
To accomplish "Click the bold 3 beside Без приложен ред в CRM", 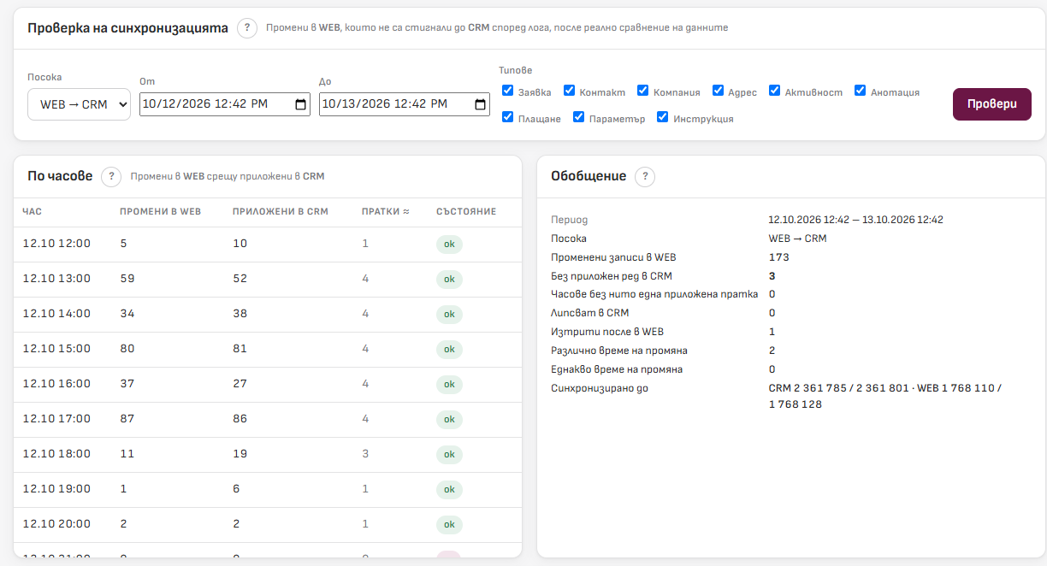I will [x=772, y=276].
